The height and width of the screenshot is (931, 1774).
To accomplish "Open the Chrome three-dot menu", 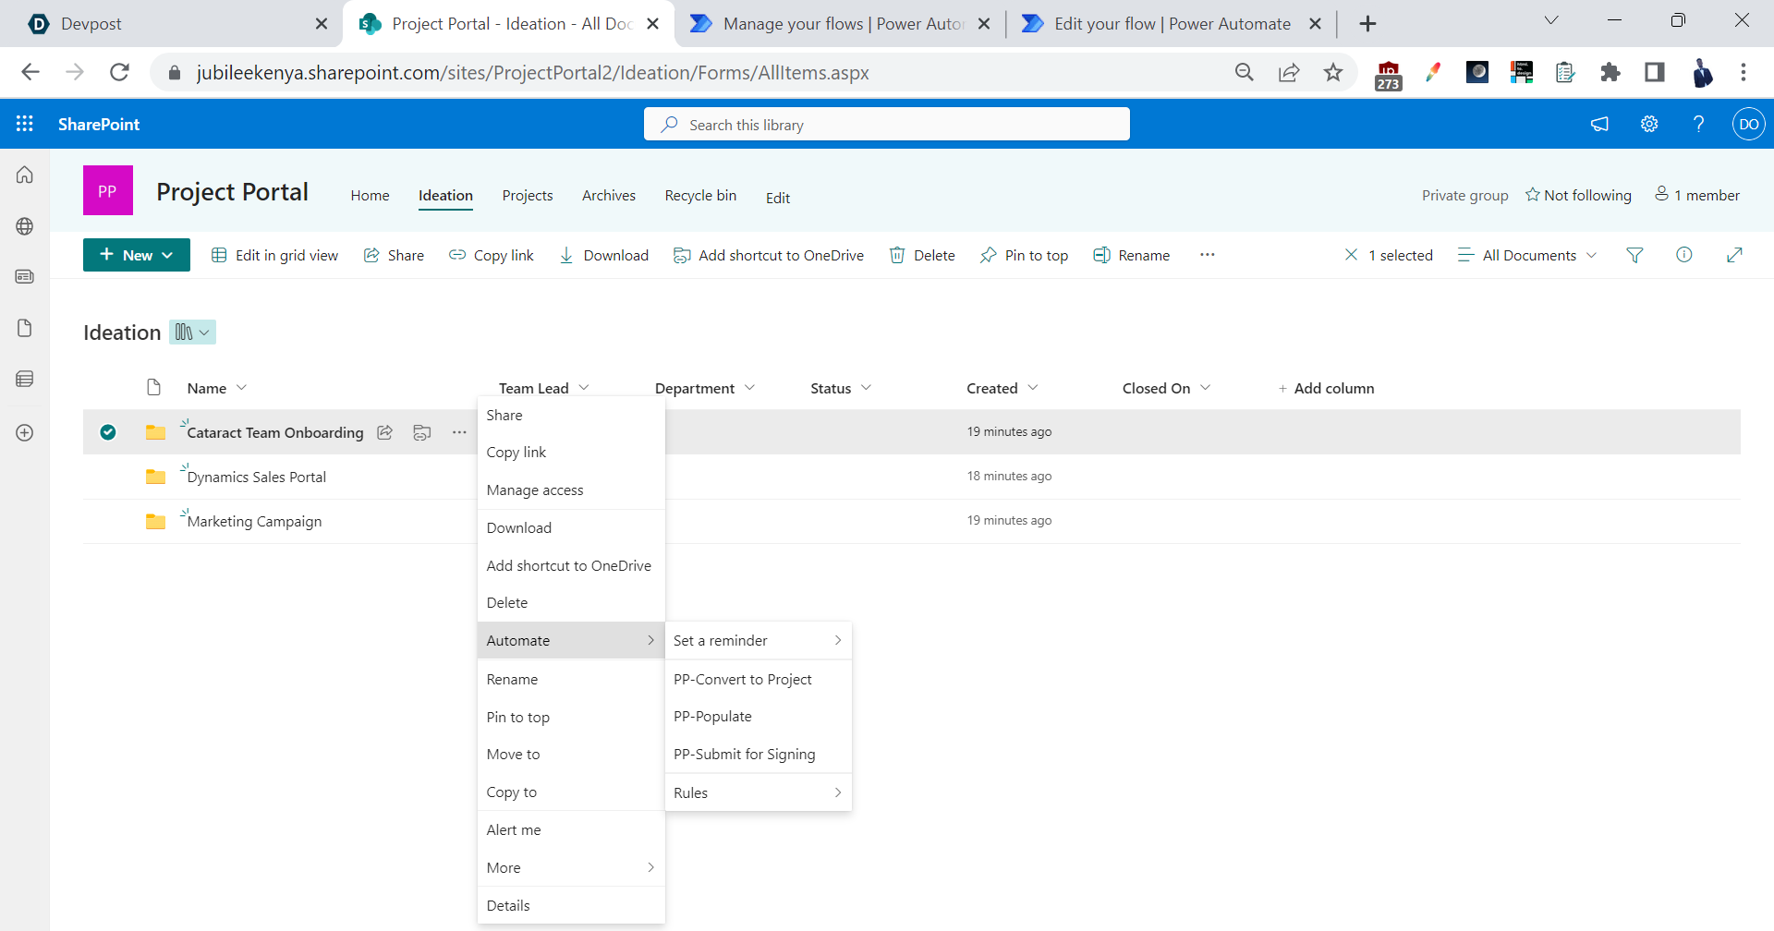I will click(1744, 72).
